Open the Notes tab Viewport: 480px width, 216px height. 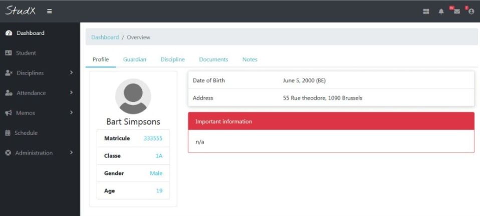coord(250,59)
